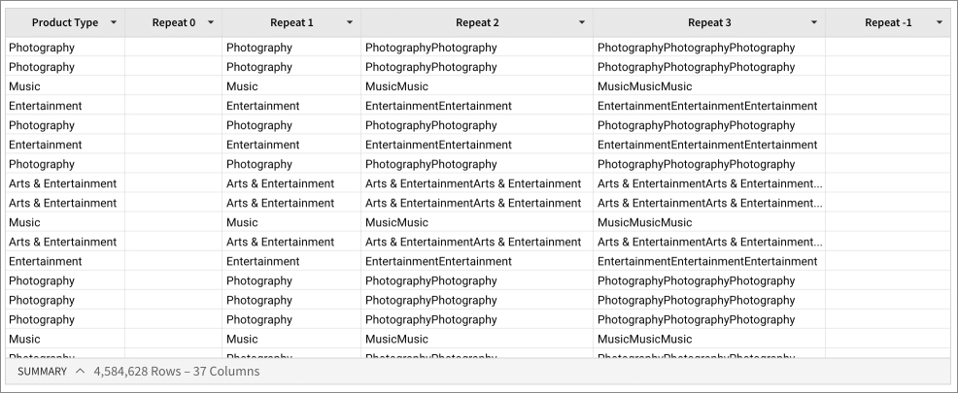The width and height of the screenshot is (958, 393).
Task: Open the Repeat 2 column dropdown arrow
Action: [582, 22]
